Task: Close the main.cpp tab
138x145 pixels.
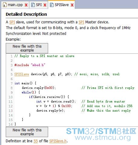Action: pos(26,5)
